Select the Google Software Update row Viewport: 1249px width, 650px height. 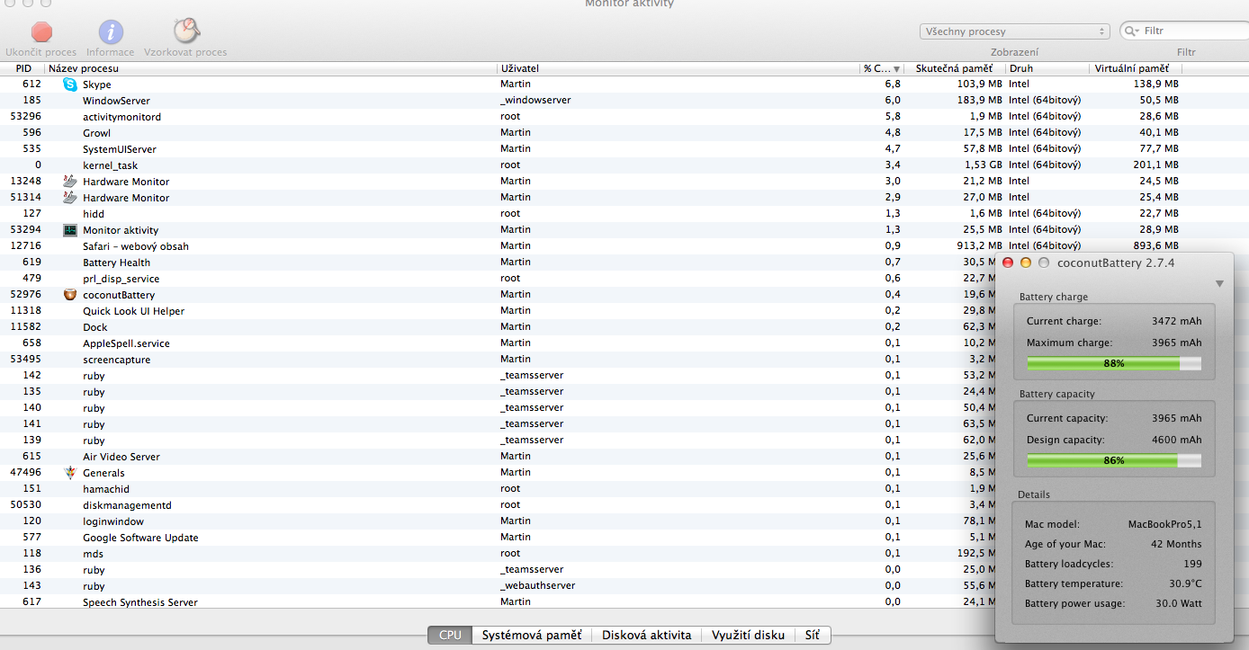(498, 538)
